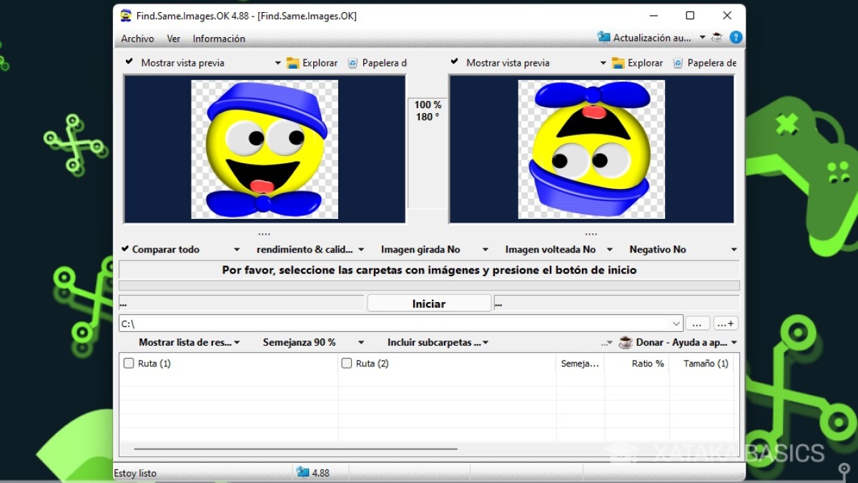Click the coffee cup icon beside the help icon
The height and width of the screenshot is (483, 858).
716,37
